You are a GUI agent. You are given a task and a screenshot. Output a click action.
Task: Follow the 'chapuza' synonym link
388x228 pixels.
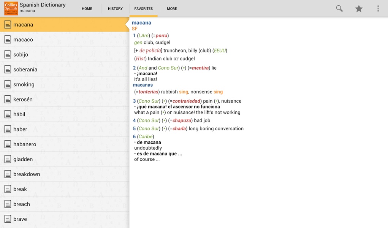pos(182,120)
